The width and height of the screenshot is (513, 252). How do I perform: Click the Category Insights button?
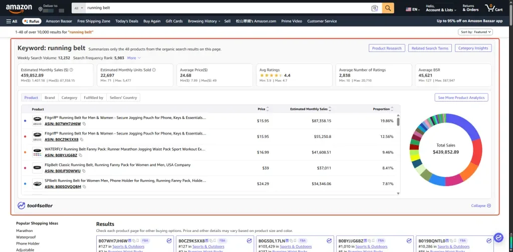coord(473,48)
